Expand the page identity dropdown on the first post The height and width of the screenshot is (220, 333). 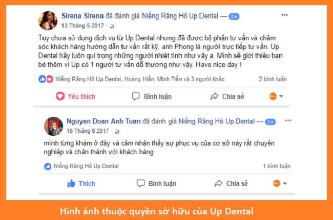[x=276, y=96]
